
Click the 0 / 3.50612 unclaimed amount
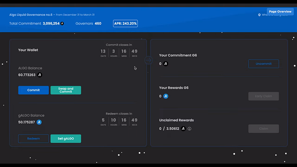[x=169, y=128]
